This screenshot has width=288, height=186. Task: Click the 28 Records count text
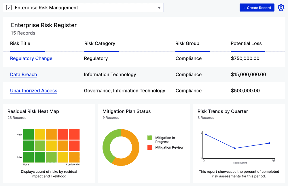[x=17, y=118]
